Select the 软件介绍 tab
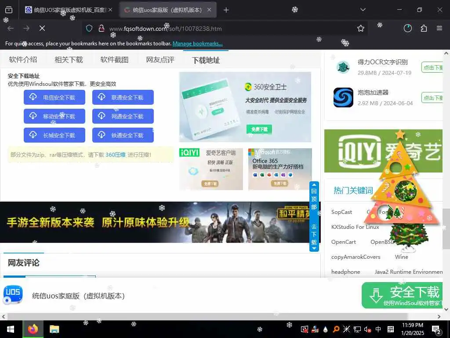The width and height of the screenshot is (450, 338). coord(23,60)
